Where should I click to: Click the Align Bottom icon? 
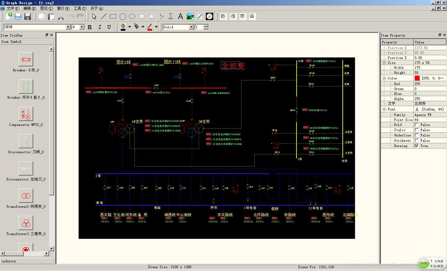(252, 16)
